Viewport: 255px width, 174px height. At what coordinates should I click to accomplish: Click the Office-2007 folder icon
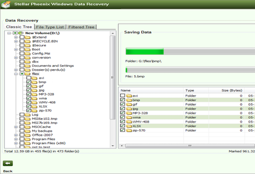coord(28,135)
